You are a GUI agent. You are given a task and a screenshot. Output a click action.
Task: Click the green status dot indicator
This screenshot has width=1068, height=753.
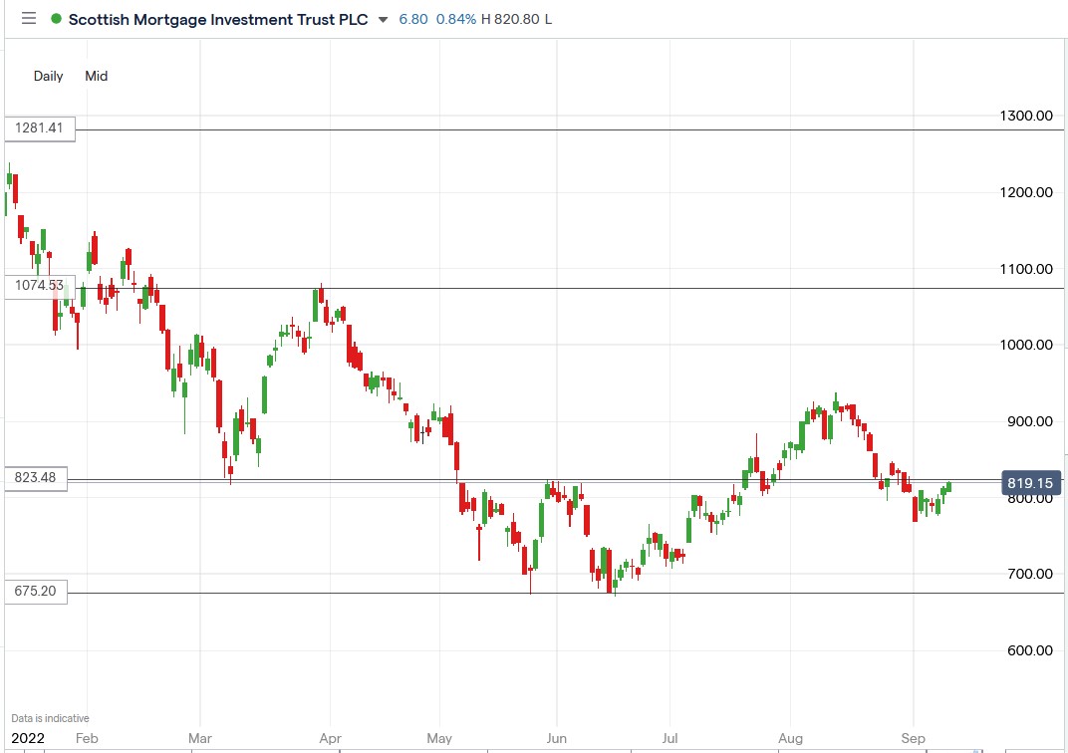tap(56, 18)
